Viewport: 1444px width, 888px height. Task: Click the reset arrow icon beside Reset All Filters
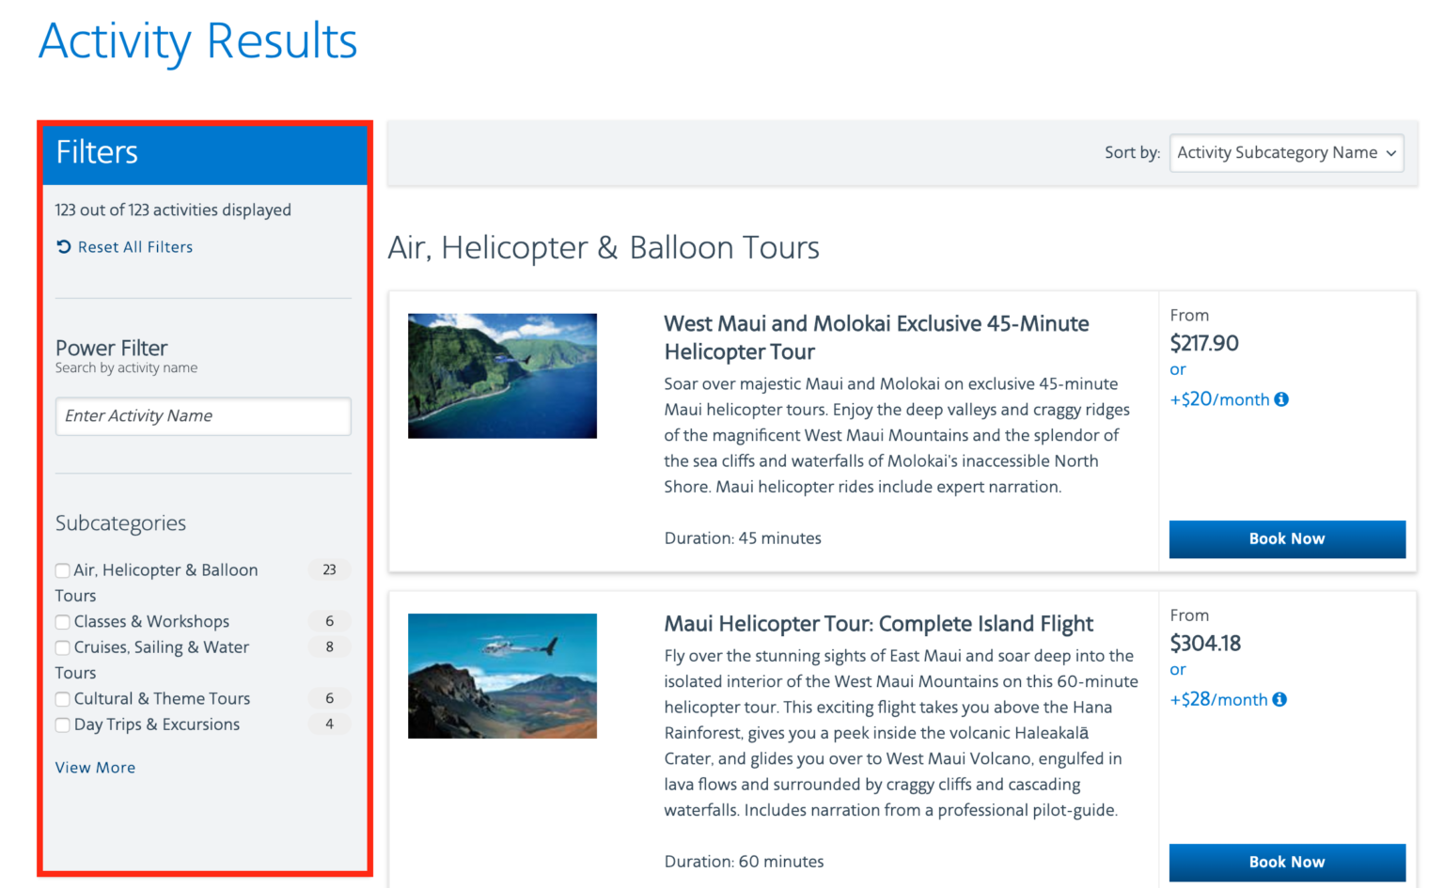coord(62,246)
